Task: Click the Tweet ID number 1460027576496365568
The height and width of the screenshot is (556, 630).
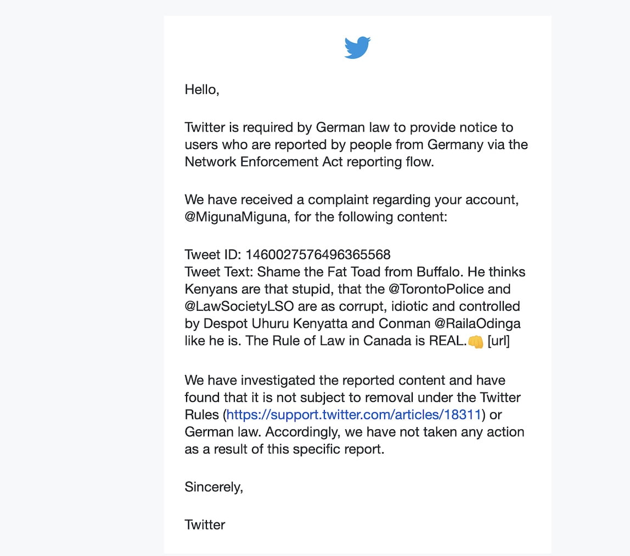Action: 318,254
